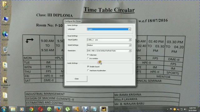The width and height of the screenshot is (200, 112).
Task: Open the Action Center flag icon
Action: [x=171, y=109]
